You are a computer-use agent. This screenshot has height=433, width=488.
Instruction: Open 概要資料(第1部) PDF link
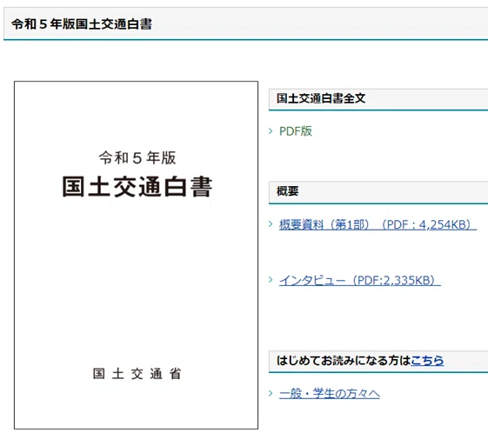[378, 224]
